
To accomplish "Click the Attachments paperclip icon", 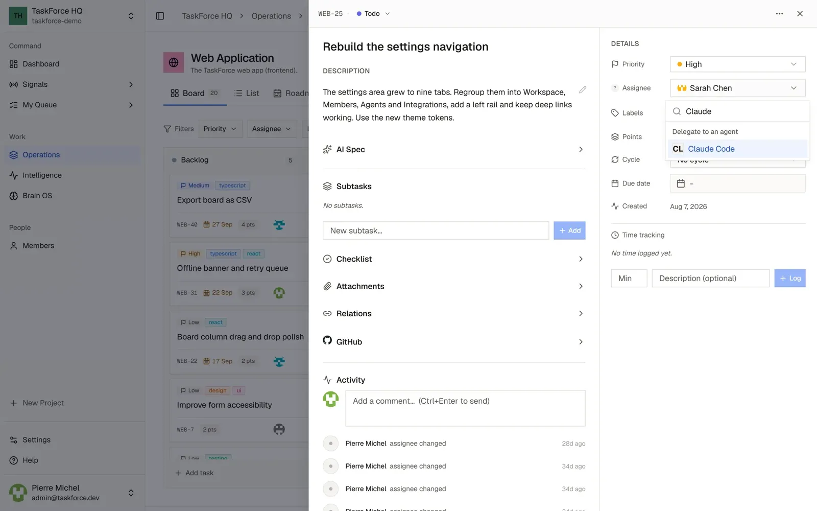I will point(327,286).
